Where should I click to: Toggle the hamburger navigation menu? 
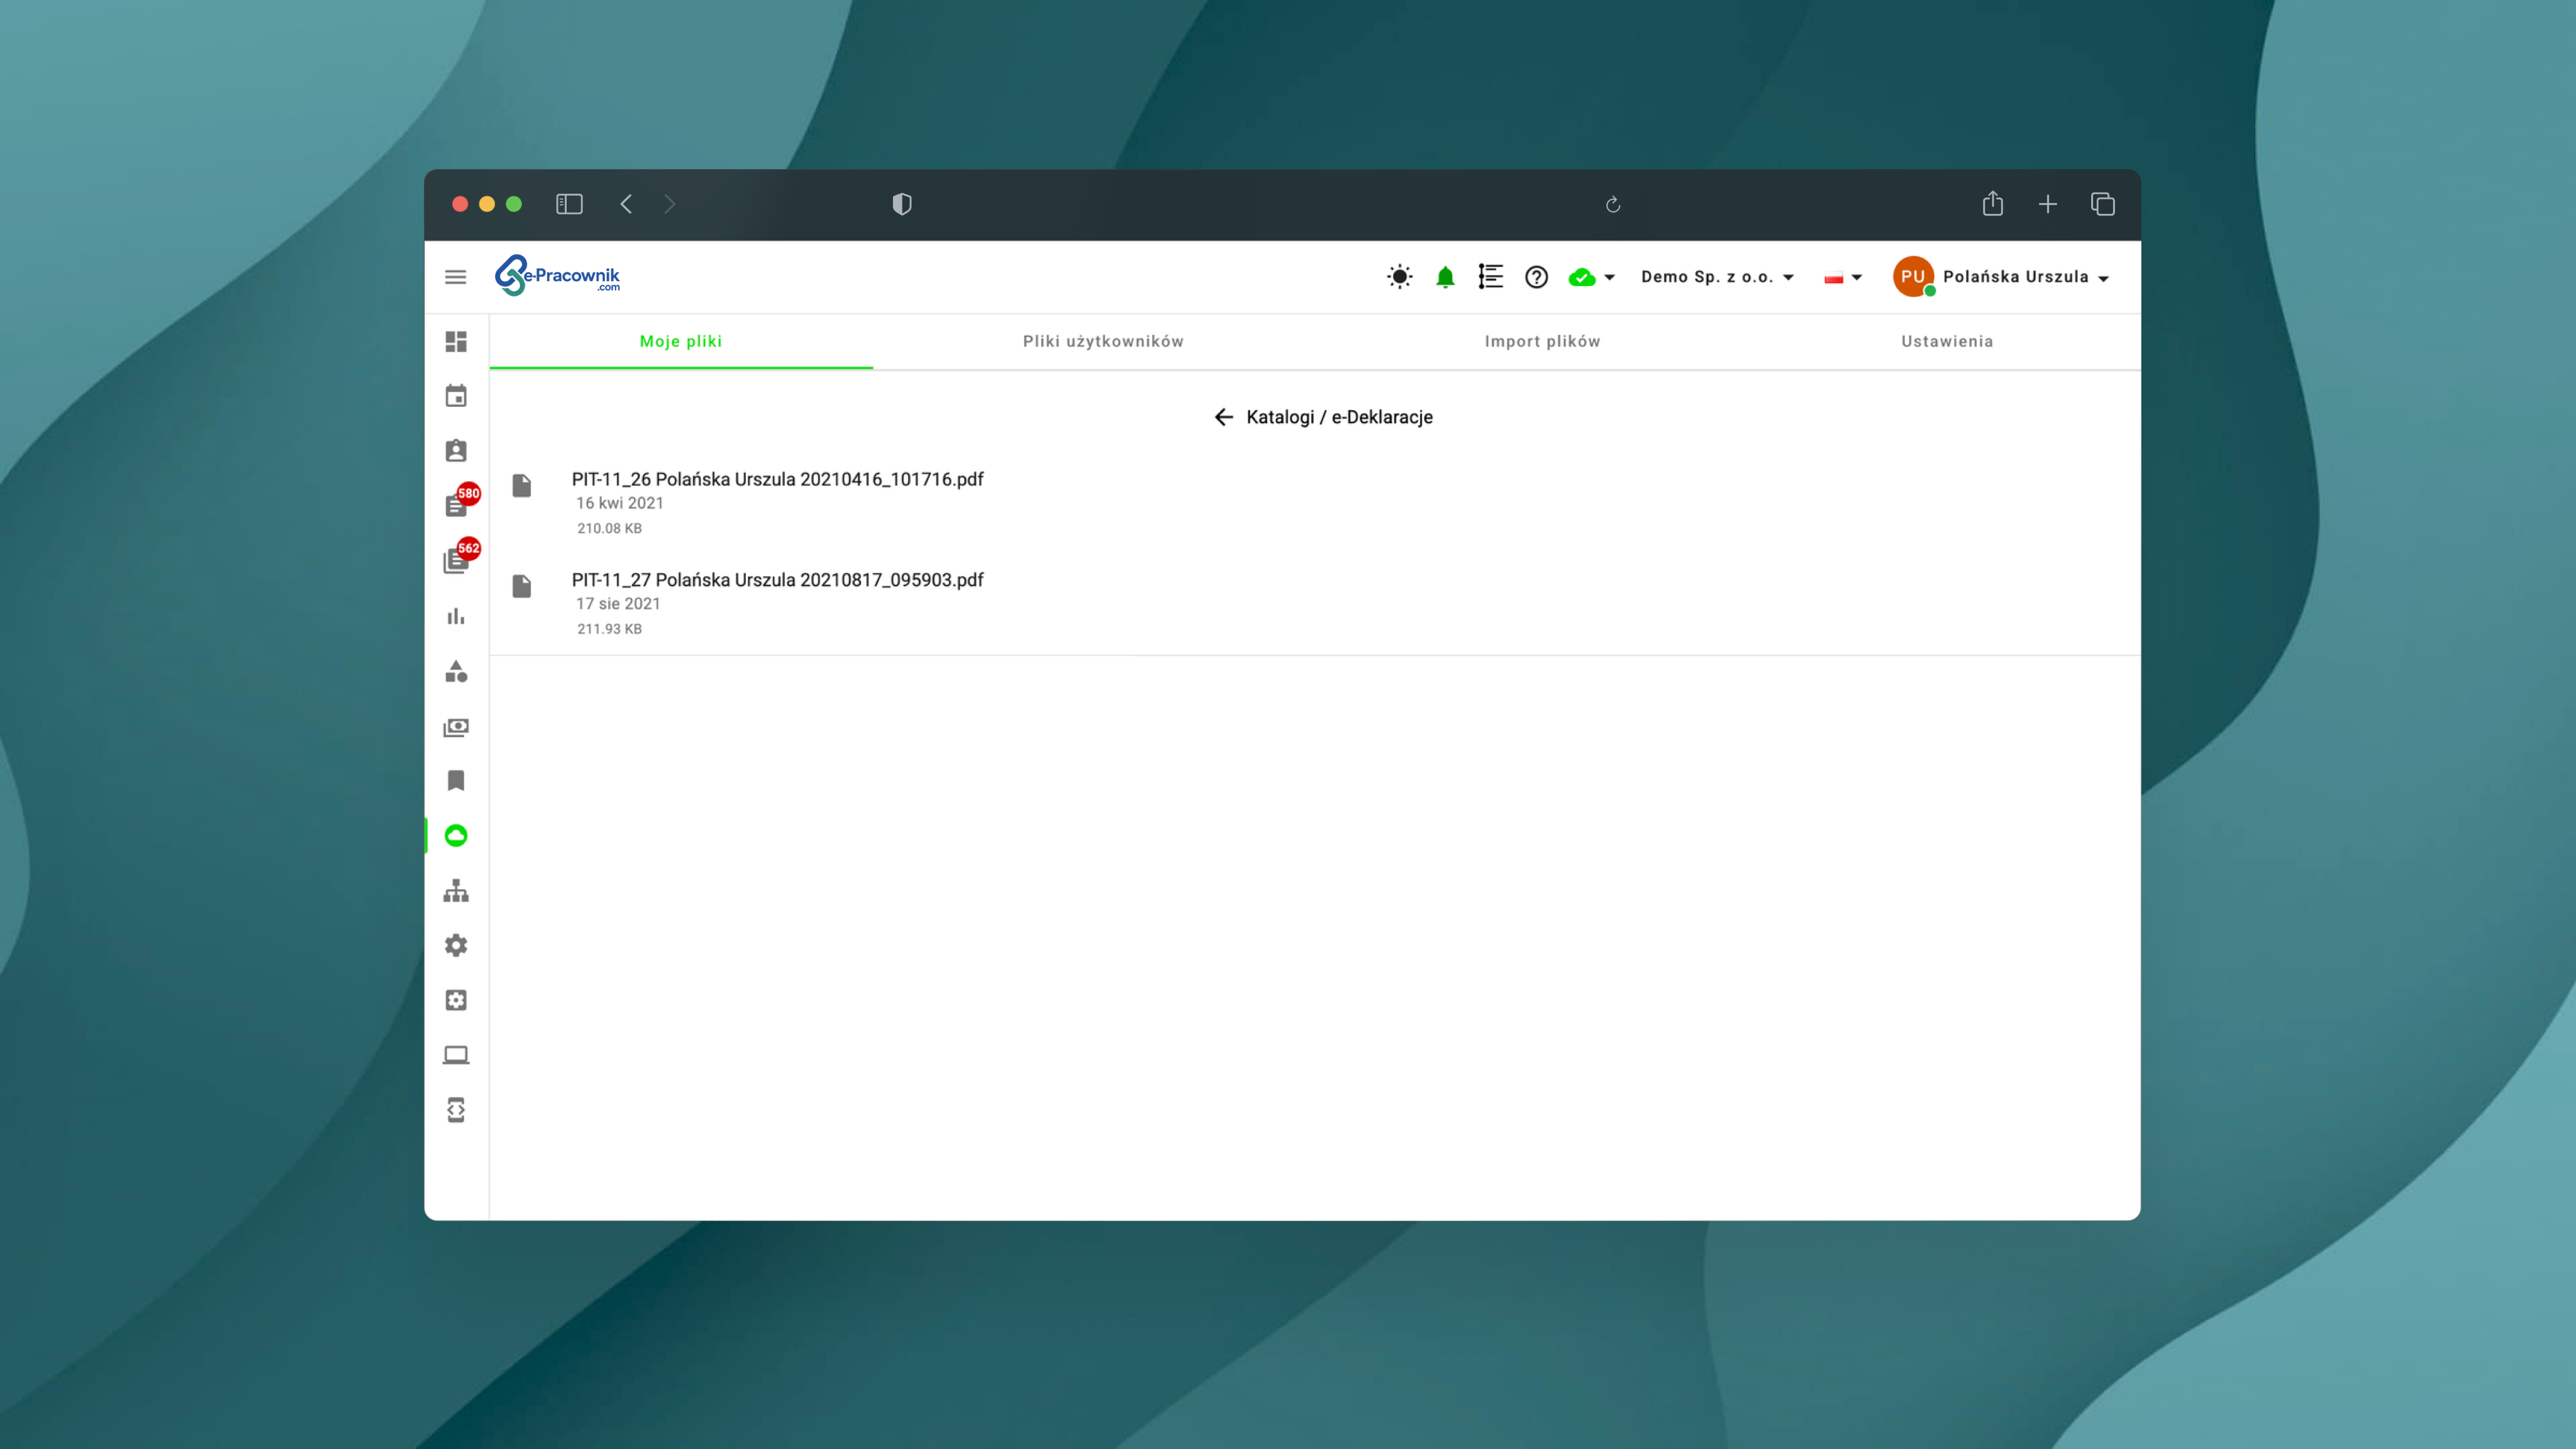[x=456, y=277]
